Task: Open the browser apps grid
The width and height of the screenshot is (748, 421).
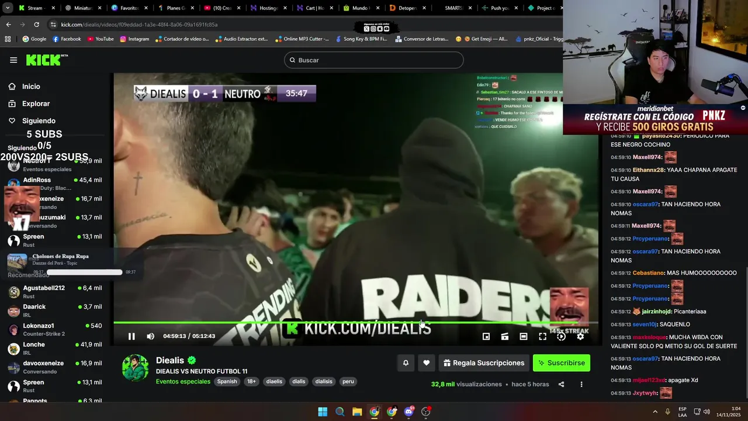Action: pos(8,39)
